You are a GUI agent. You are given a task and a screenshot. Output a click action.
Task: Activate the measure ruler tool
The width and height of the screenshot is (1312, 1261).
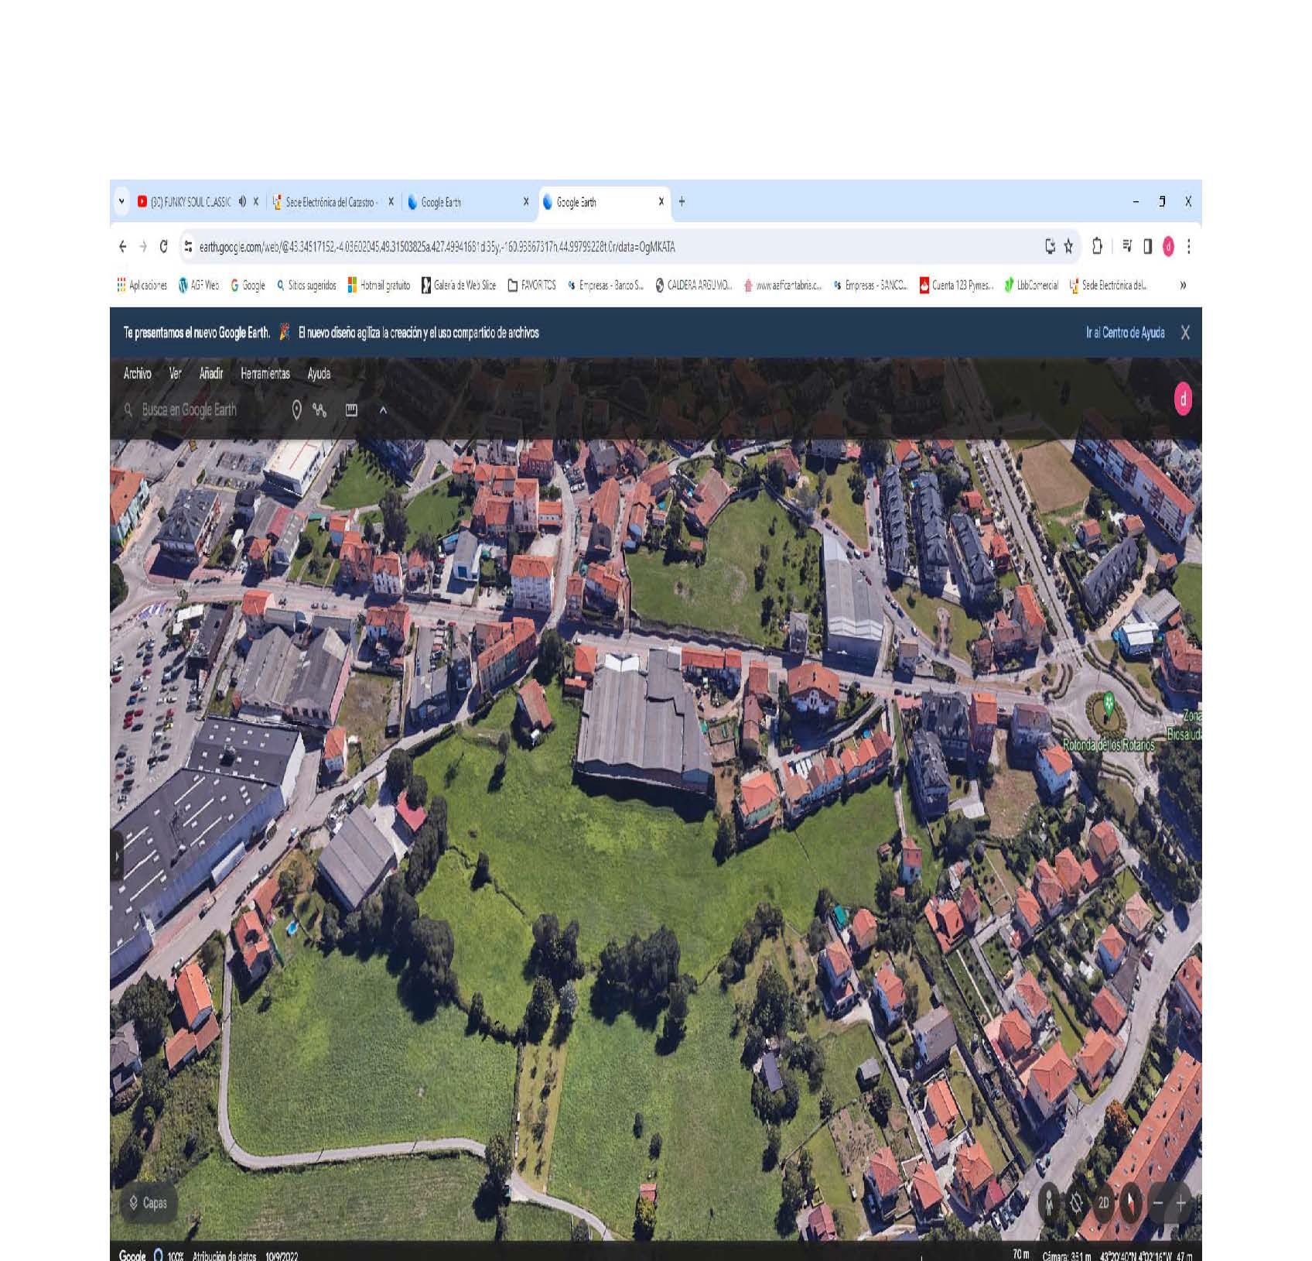(351, 410)
